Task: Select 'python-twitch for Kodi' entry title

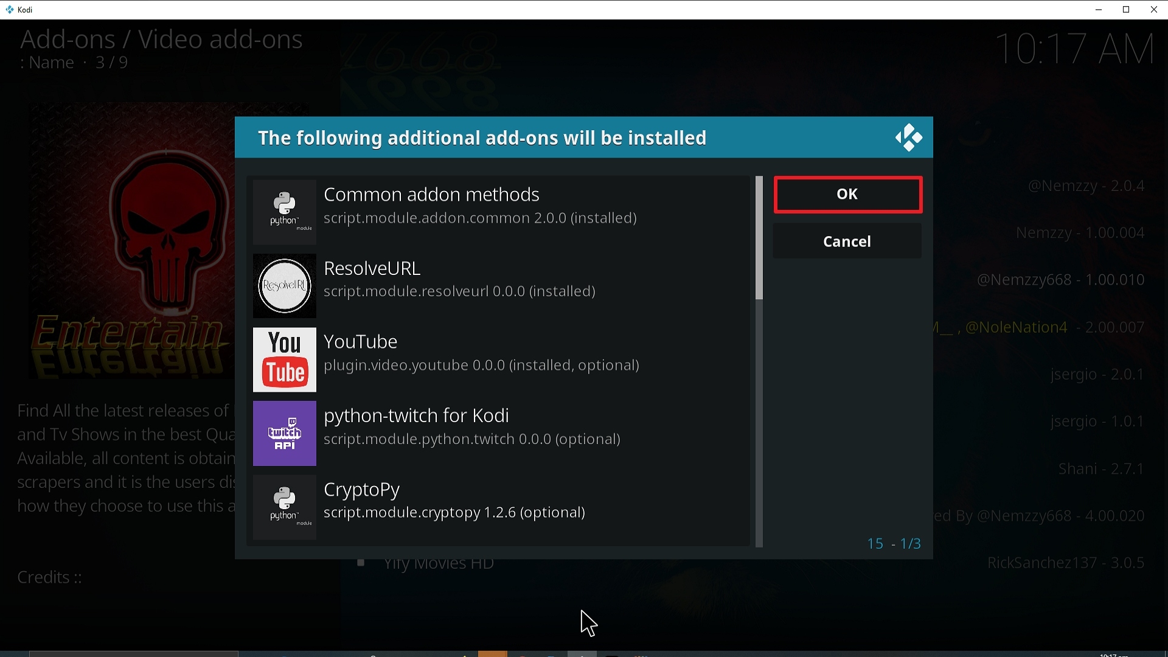Action: (x=417, y=415)
